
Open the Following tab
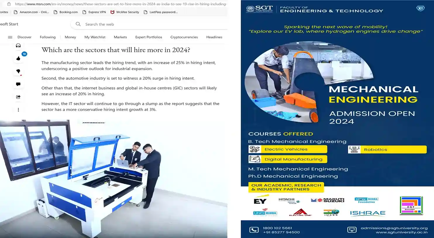(x=48, y=37)
